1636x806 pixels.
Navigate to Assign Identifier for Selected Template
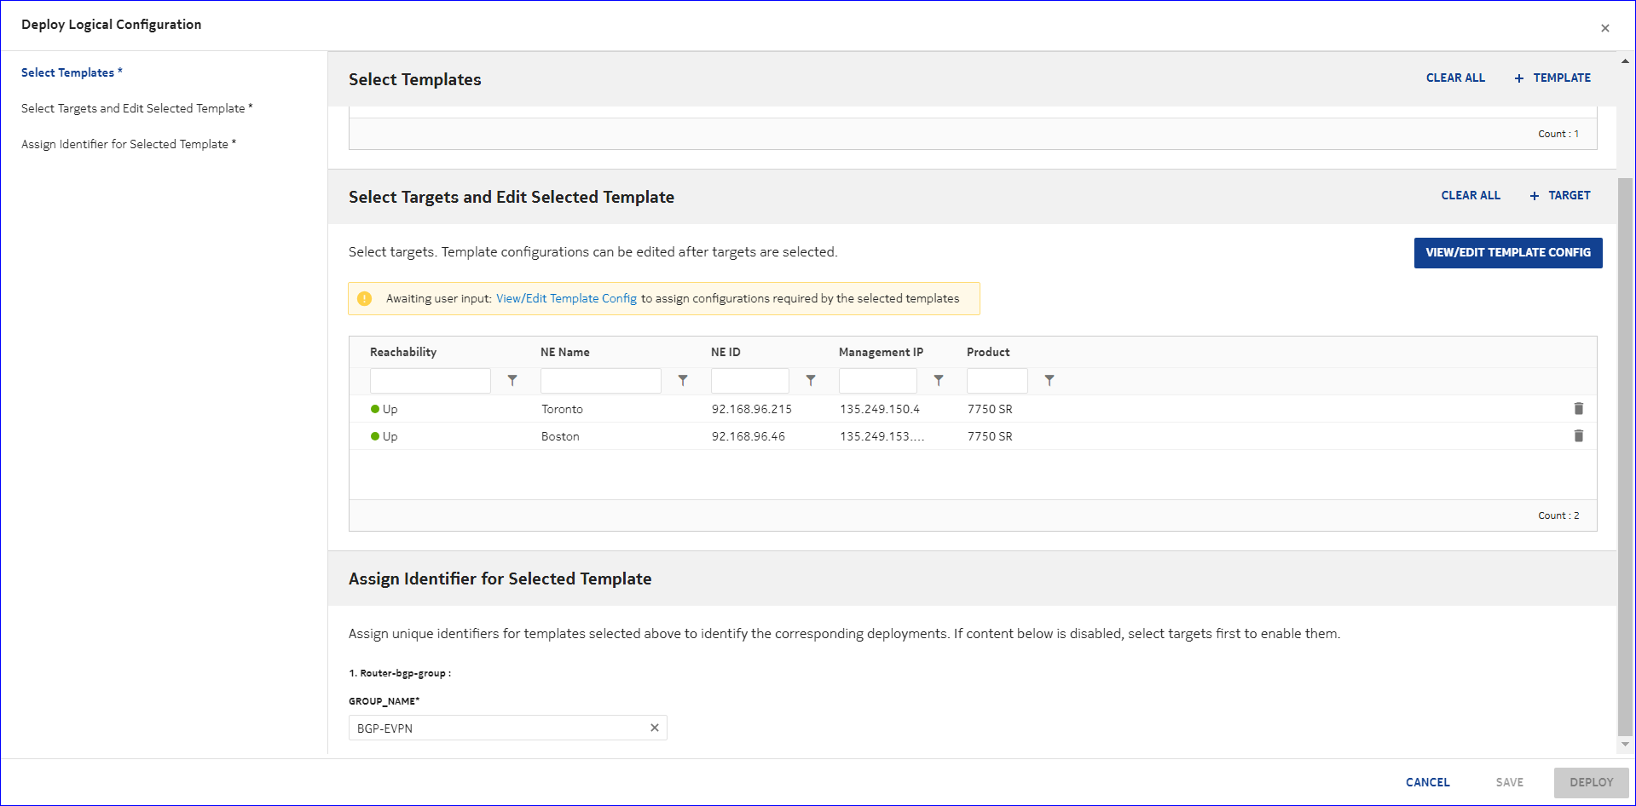[x=128, y=144]
